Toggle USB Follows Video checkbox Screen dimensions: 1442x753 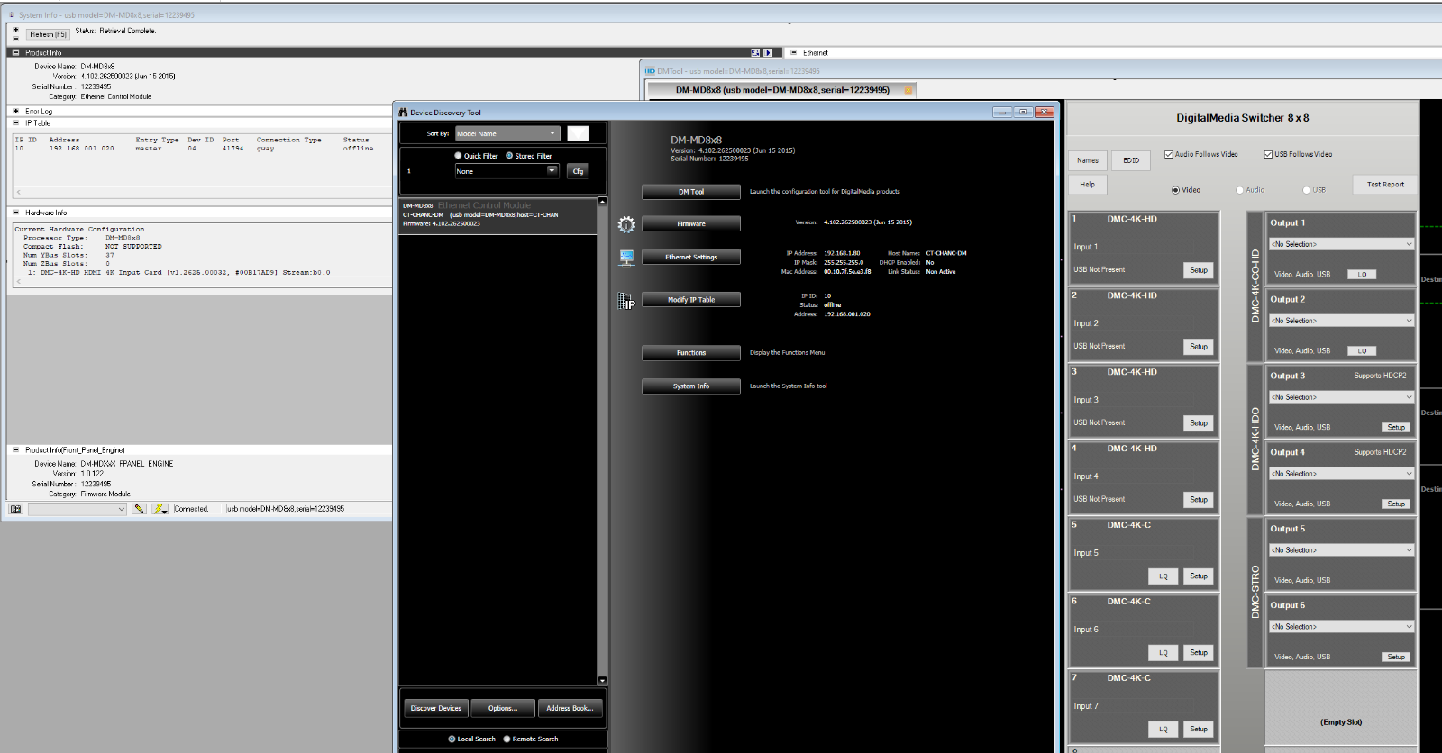pos(1268,154)
